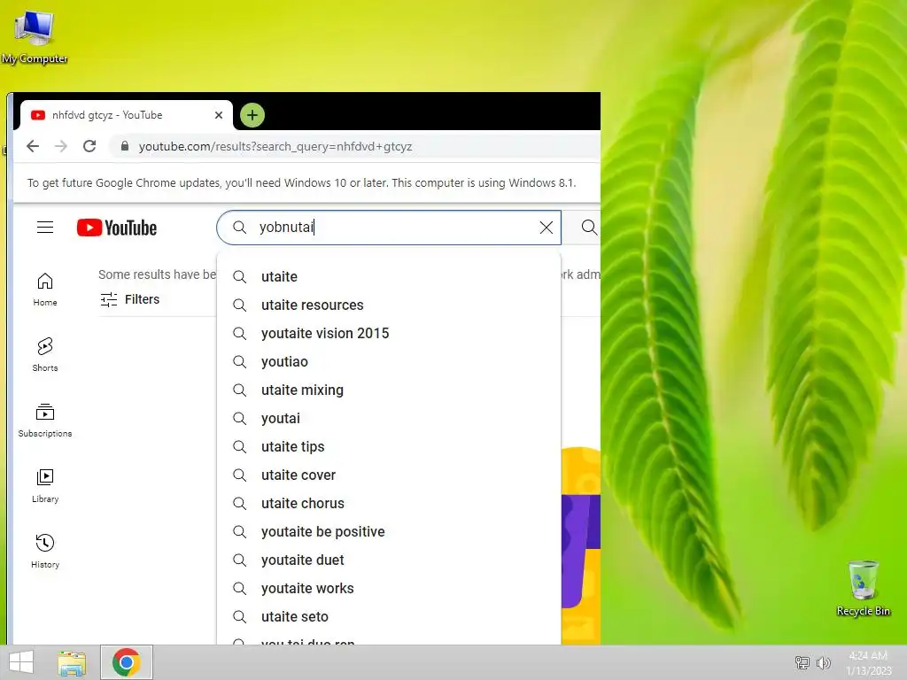
Task: Open the volume tray icon
Action: pyautogui.click(x=823, y=662)
